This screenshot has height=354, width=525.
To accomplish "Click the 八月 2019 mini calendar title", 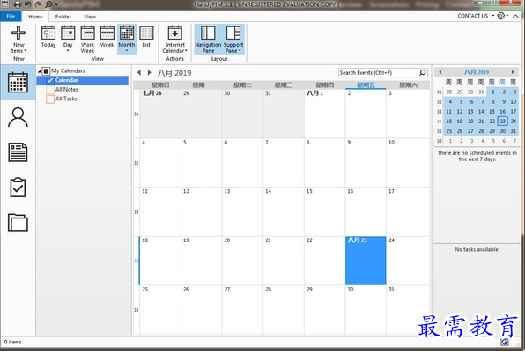I will click(477, 72).
